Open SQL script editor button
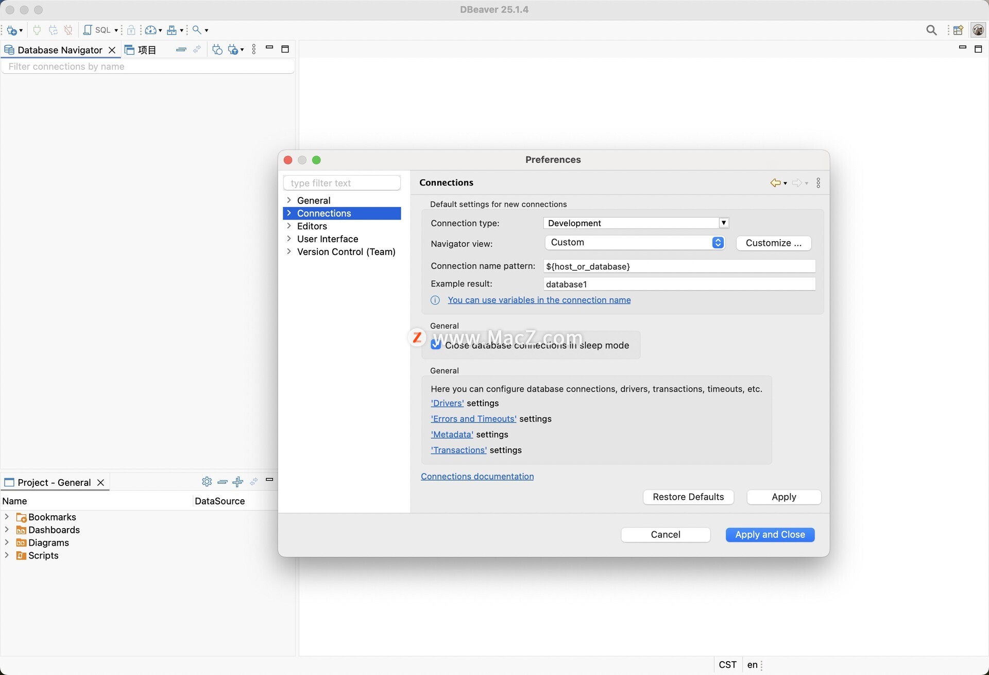Viewport: 989px width, 675px height. pyautogui.click(x=97, y=30)
